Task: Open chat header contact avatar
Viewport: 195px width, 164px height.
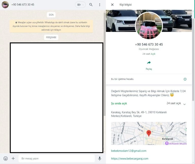Action: [x=5, y=5]
